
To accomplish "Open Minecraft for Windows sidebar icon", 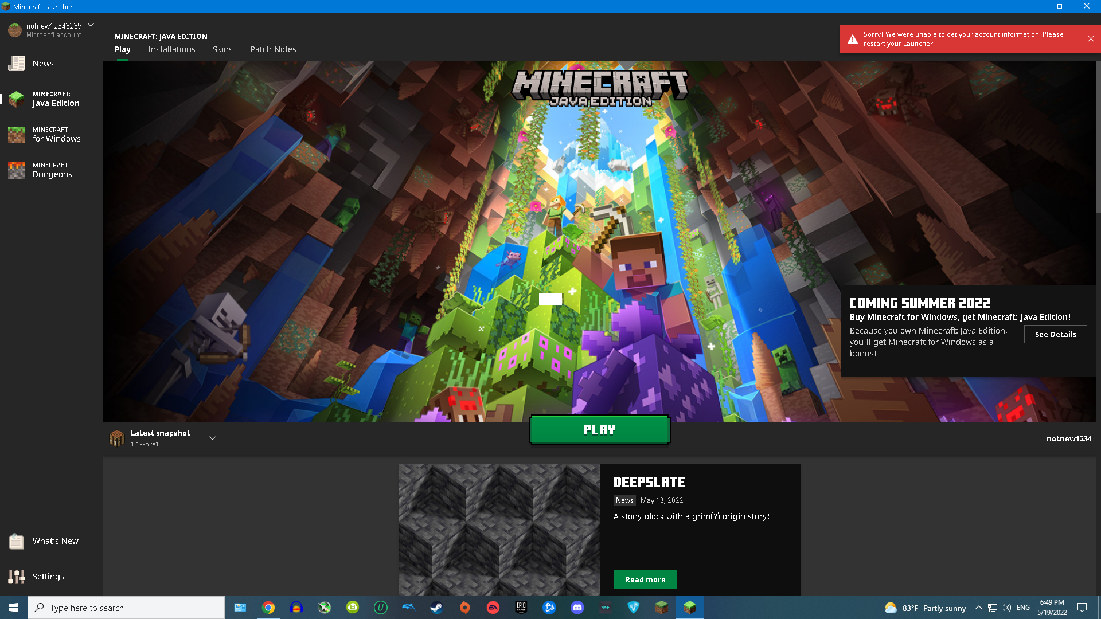I will click(17, 135).
